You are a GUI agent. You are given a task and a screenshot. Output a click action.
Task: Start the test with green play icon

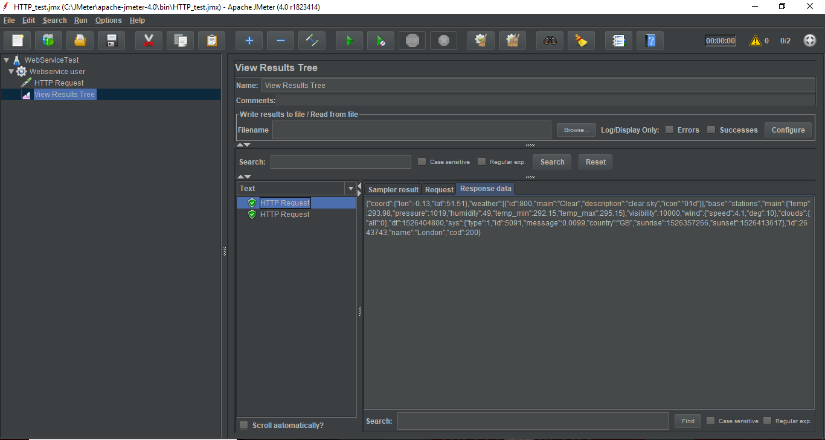349,40
